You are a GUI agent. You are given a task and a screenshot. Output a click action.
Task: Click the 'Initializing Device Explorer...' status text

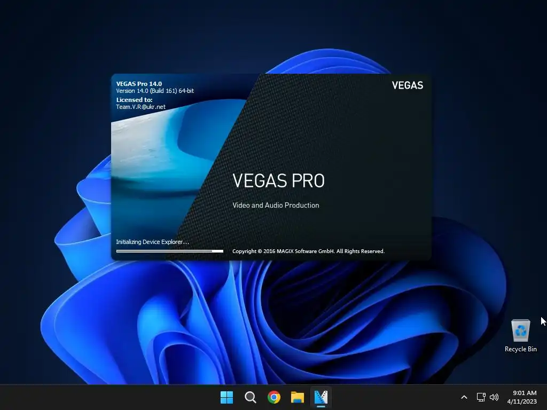point(152,242)
